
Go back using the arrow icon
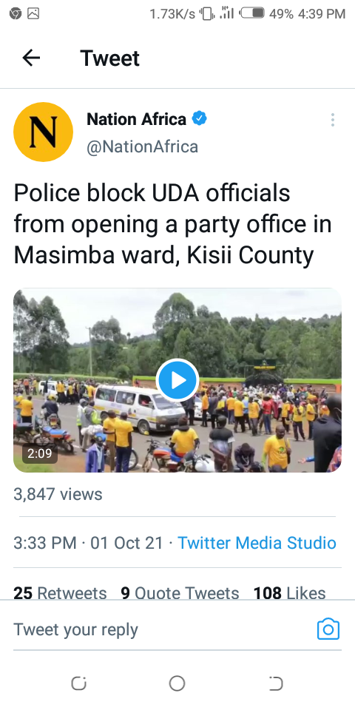pos(31,58)
